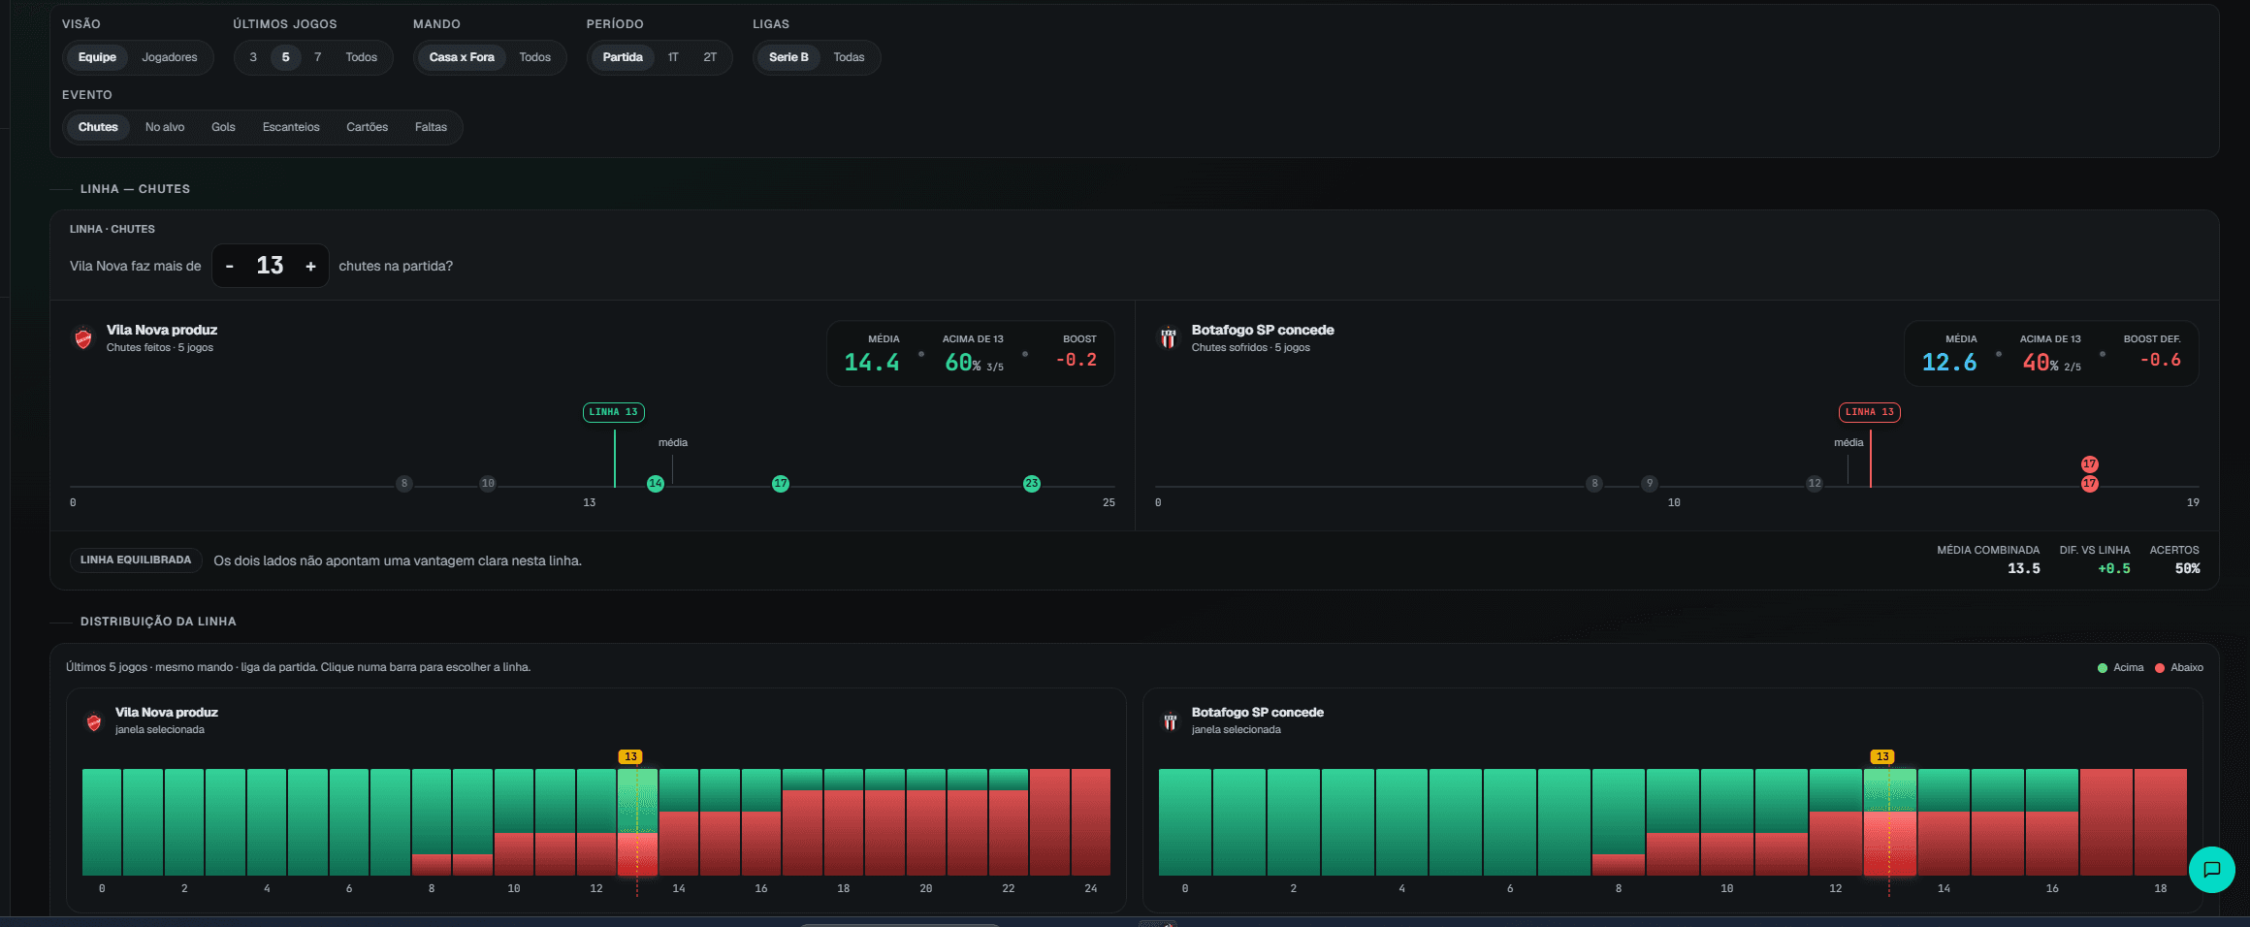Click Botafogo SP crest in the distribution card
This screenshot has width=2250, height=927.
click(x=1171, y=721)
